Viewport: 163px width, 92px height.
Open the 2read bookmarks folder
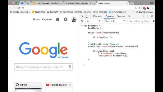click(x=103, y=12)
